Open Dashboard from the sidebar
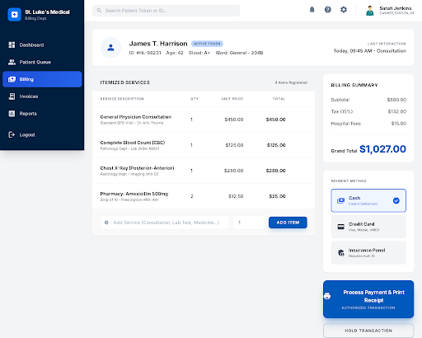Image resolution: width=422 pixels, height=338 pixels. [42, 45]
